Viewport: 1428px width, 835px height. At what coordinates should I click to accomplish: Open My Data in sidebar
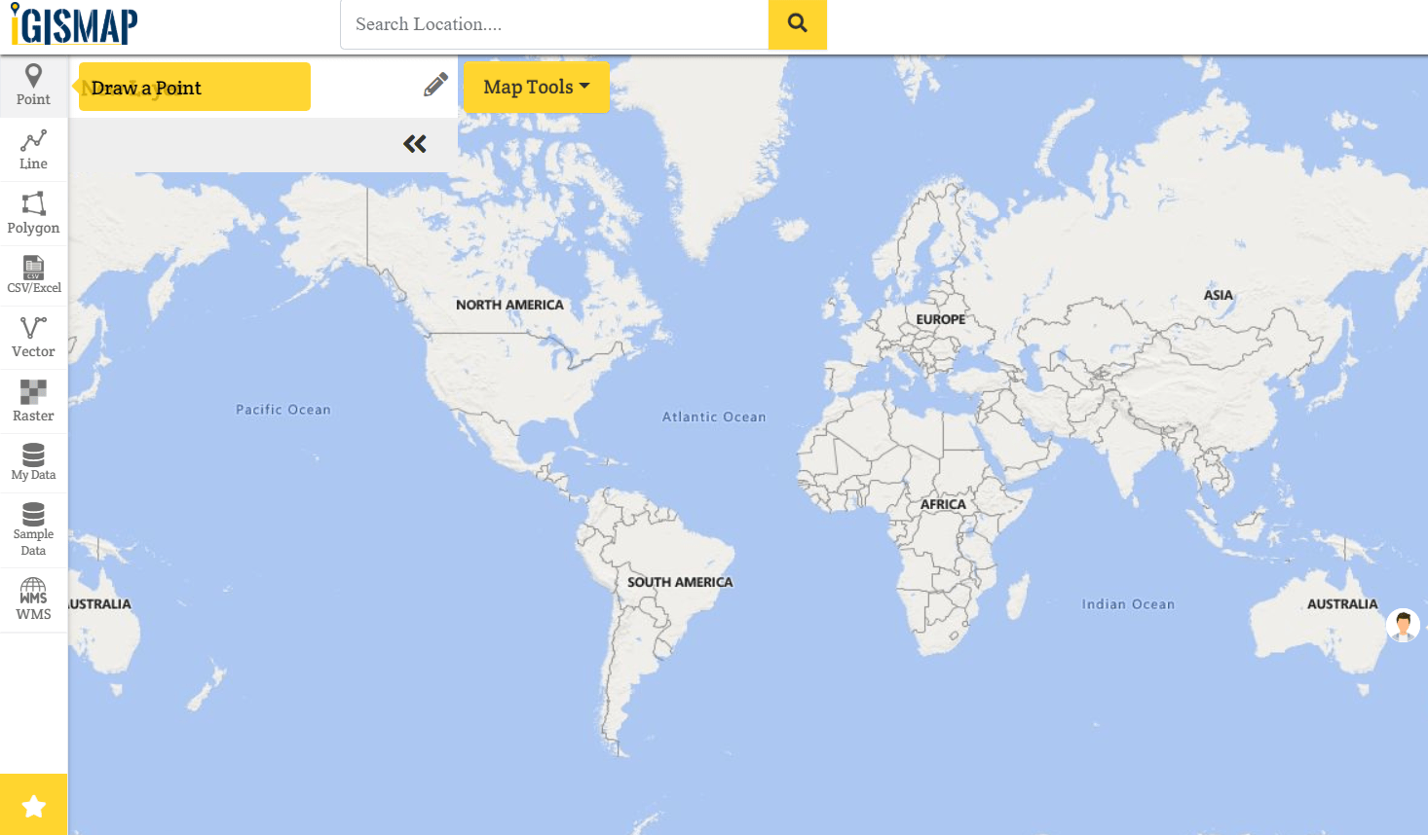tap(33, 463)
